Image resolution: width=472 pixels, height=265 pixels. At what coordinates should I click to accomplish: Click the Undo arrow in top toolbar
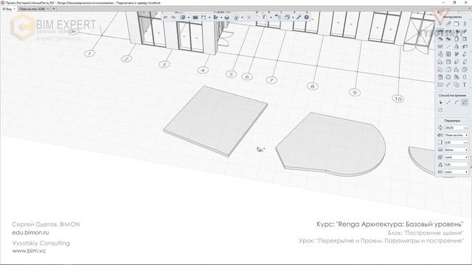click(x=165, y=18)
